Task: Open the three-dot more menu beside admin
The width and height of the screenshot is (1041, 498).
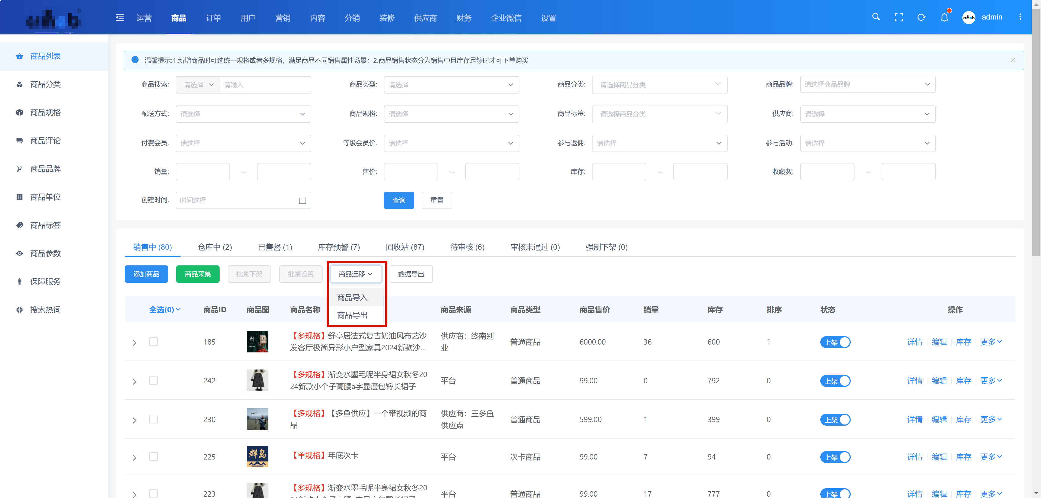Action: [1020, 17]
